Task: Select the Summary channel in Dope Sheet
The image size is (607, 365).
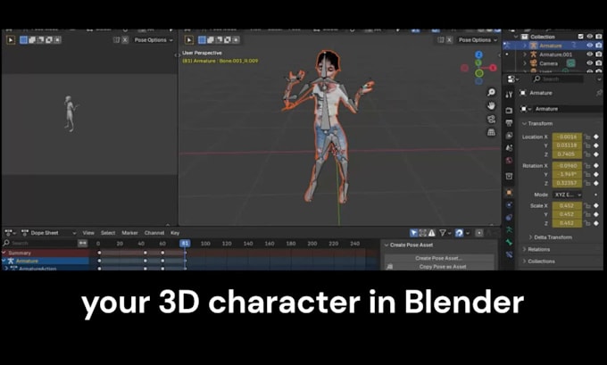Action: [x=46, y=253]
